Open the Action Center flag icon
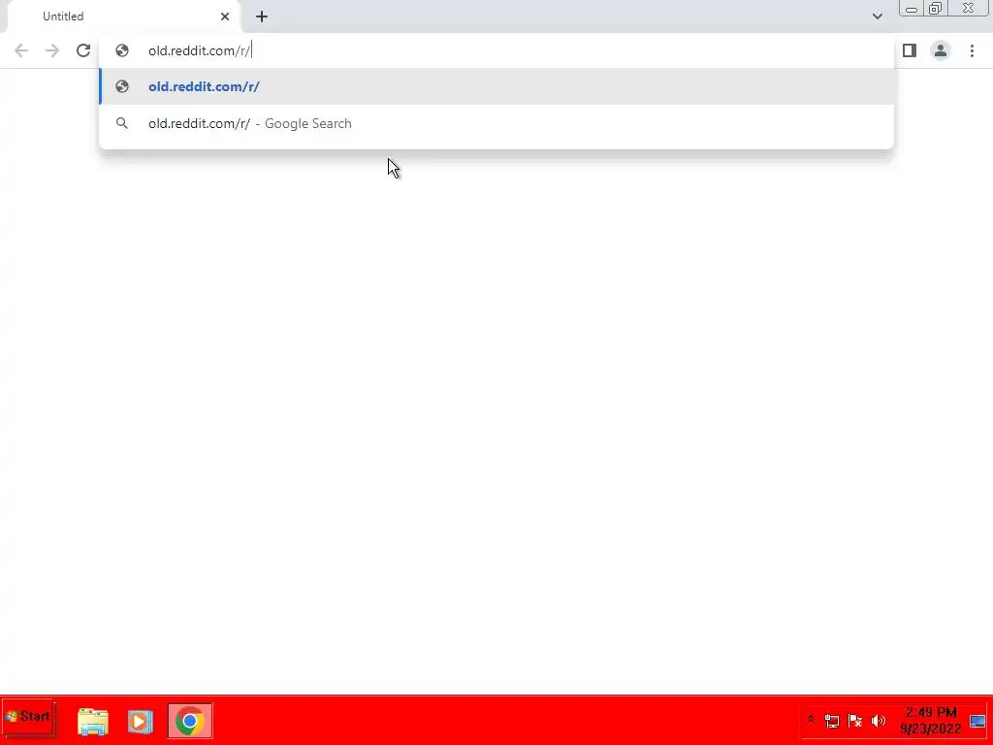 [x=855, y=721]
